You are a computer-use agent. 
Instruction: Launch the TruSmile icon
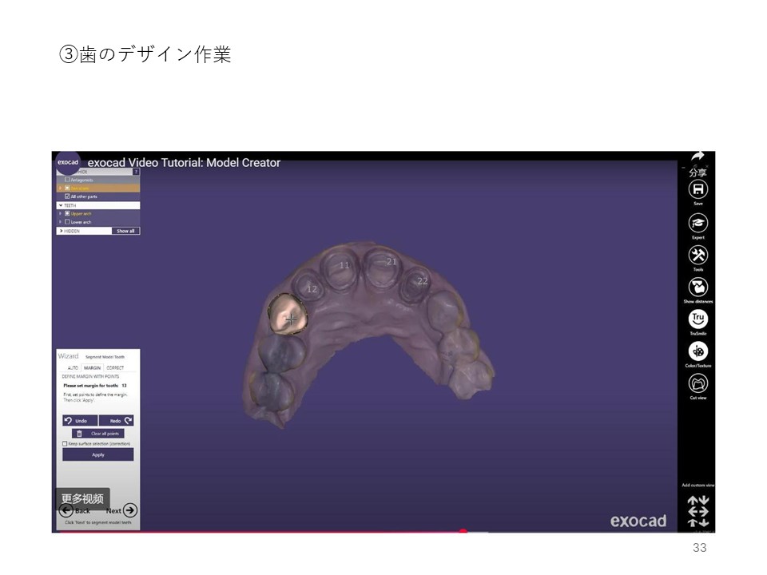[698, 319]
